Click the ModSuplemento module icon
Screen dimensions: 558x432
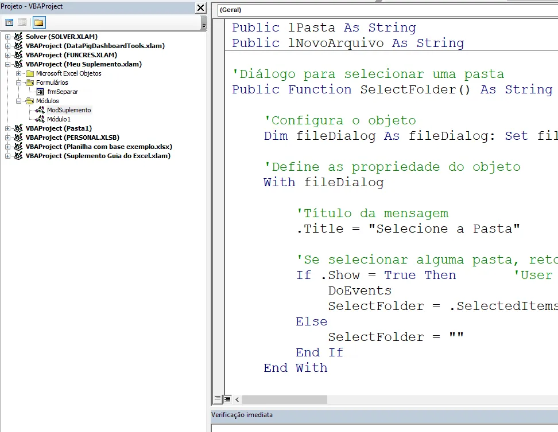40,110
